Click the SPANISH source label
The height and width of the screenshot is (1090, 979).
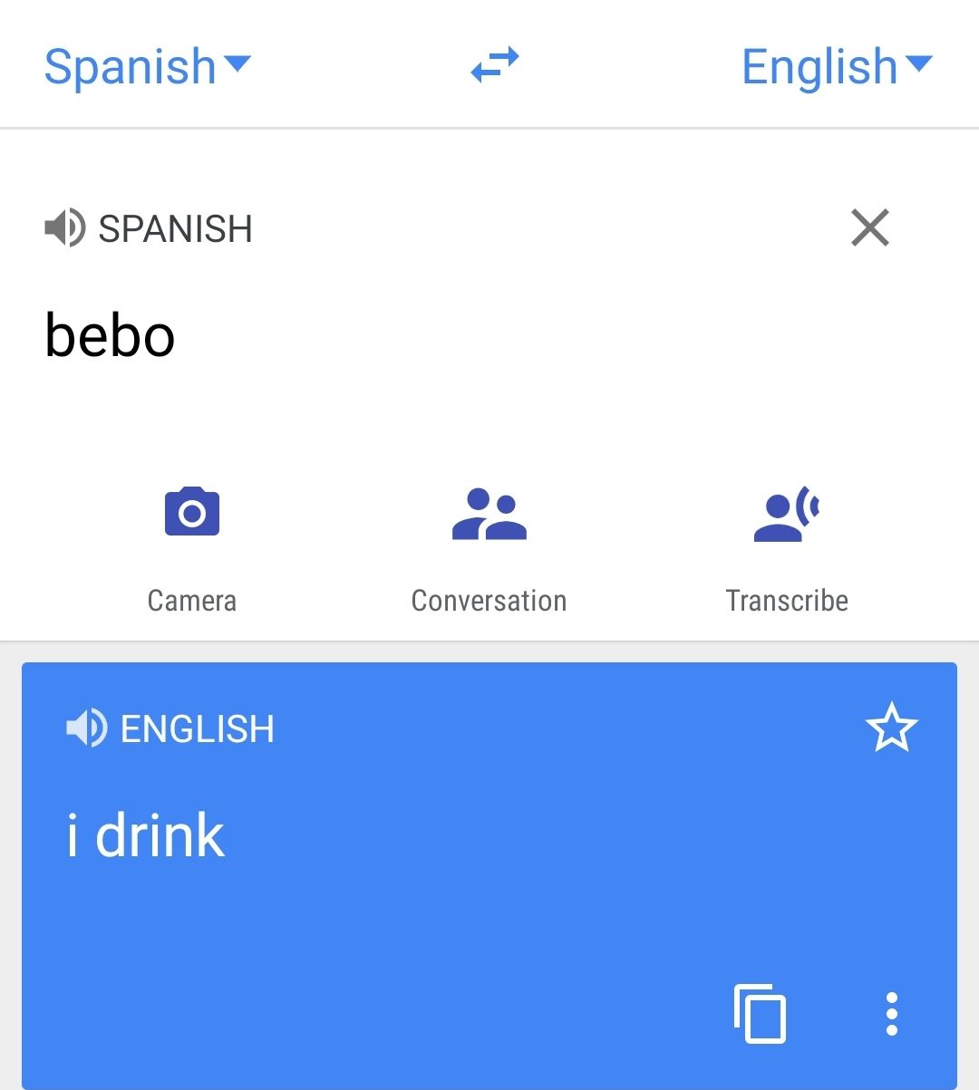point(175,229)
